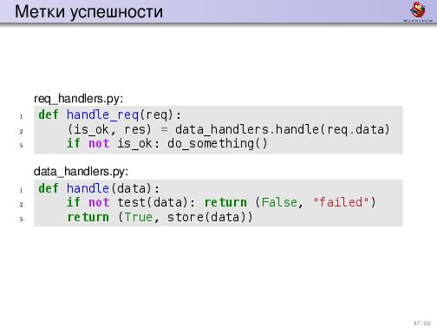
Task: Click the line containing 'data_handlers.handle(req.data)'
Action: [228, 129]
